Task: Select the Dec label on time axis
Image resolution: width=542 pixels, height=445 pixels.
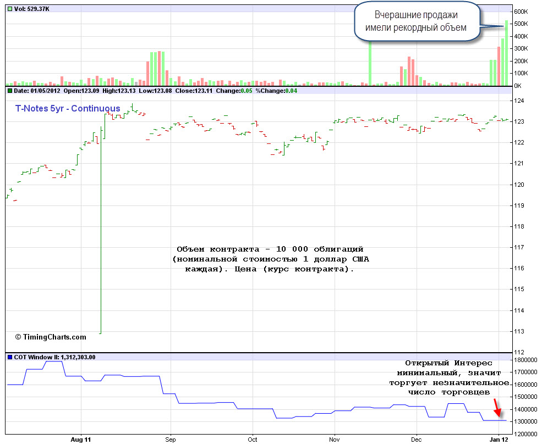Action: 416,440
